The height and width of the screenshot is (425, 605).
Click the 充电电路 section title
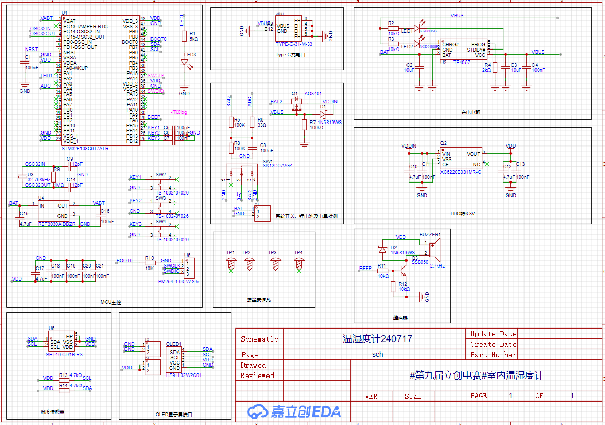click(470, 113)
